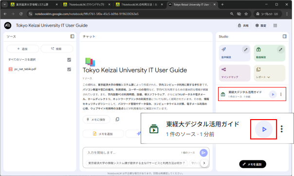The image size is (294, 176).
Task: Open the tab search dropdown chevron
Action: pyautogui.click(x=4, y=4)
